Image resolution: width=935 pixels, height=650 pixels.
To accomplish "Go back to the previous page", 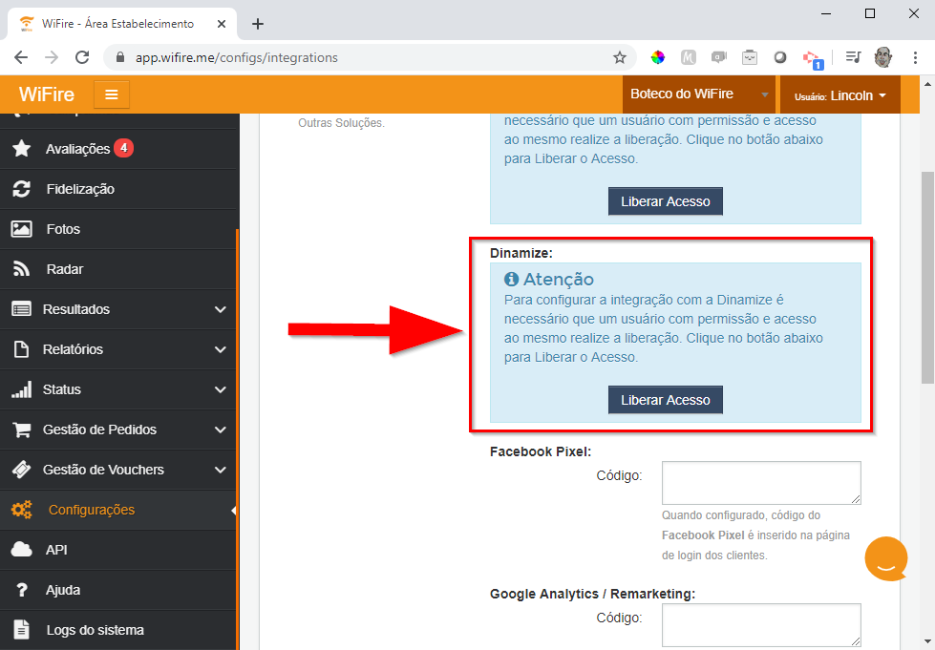I will (21, 58).
